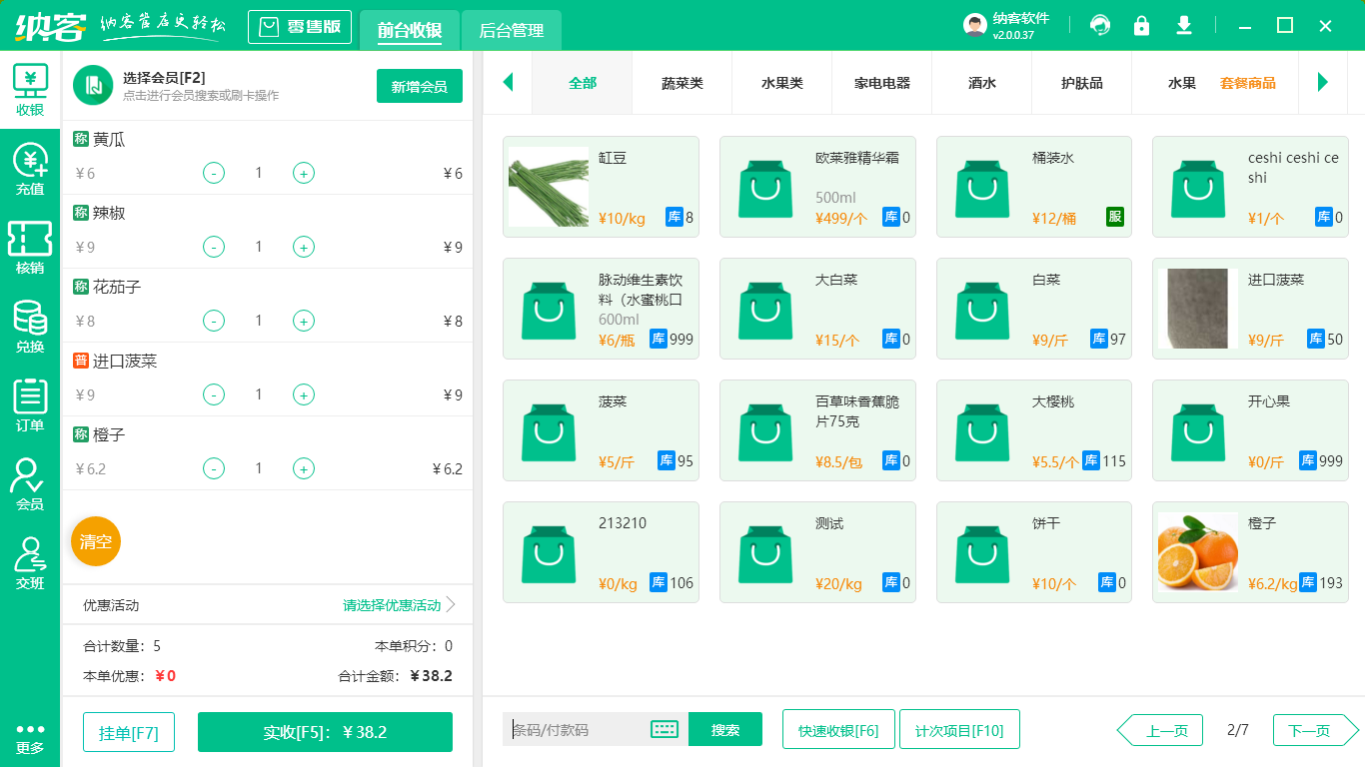Select the 护肤品 category tab
Viewport: 1365px width, 767px height.
pyautogui.click(x=1082, y=83)
